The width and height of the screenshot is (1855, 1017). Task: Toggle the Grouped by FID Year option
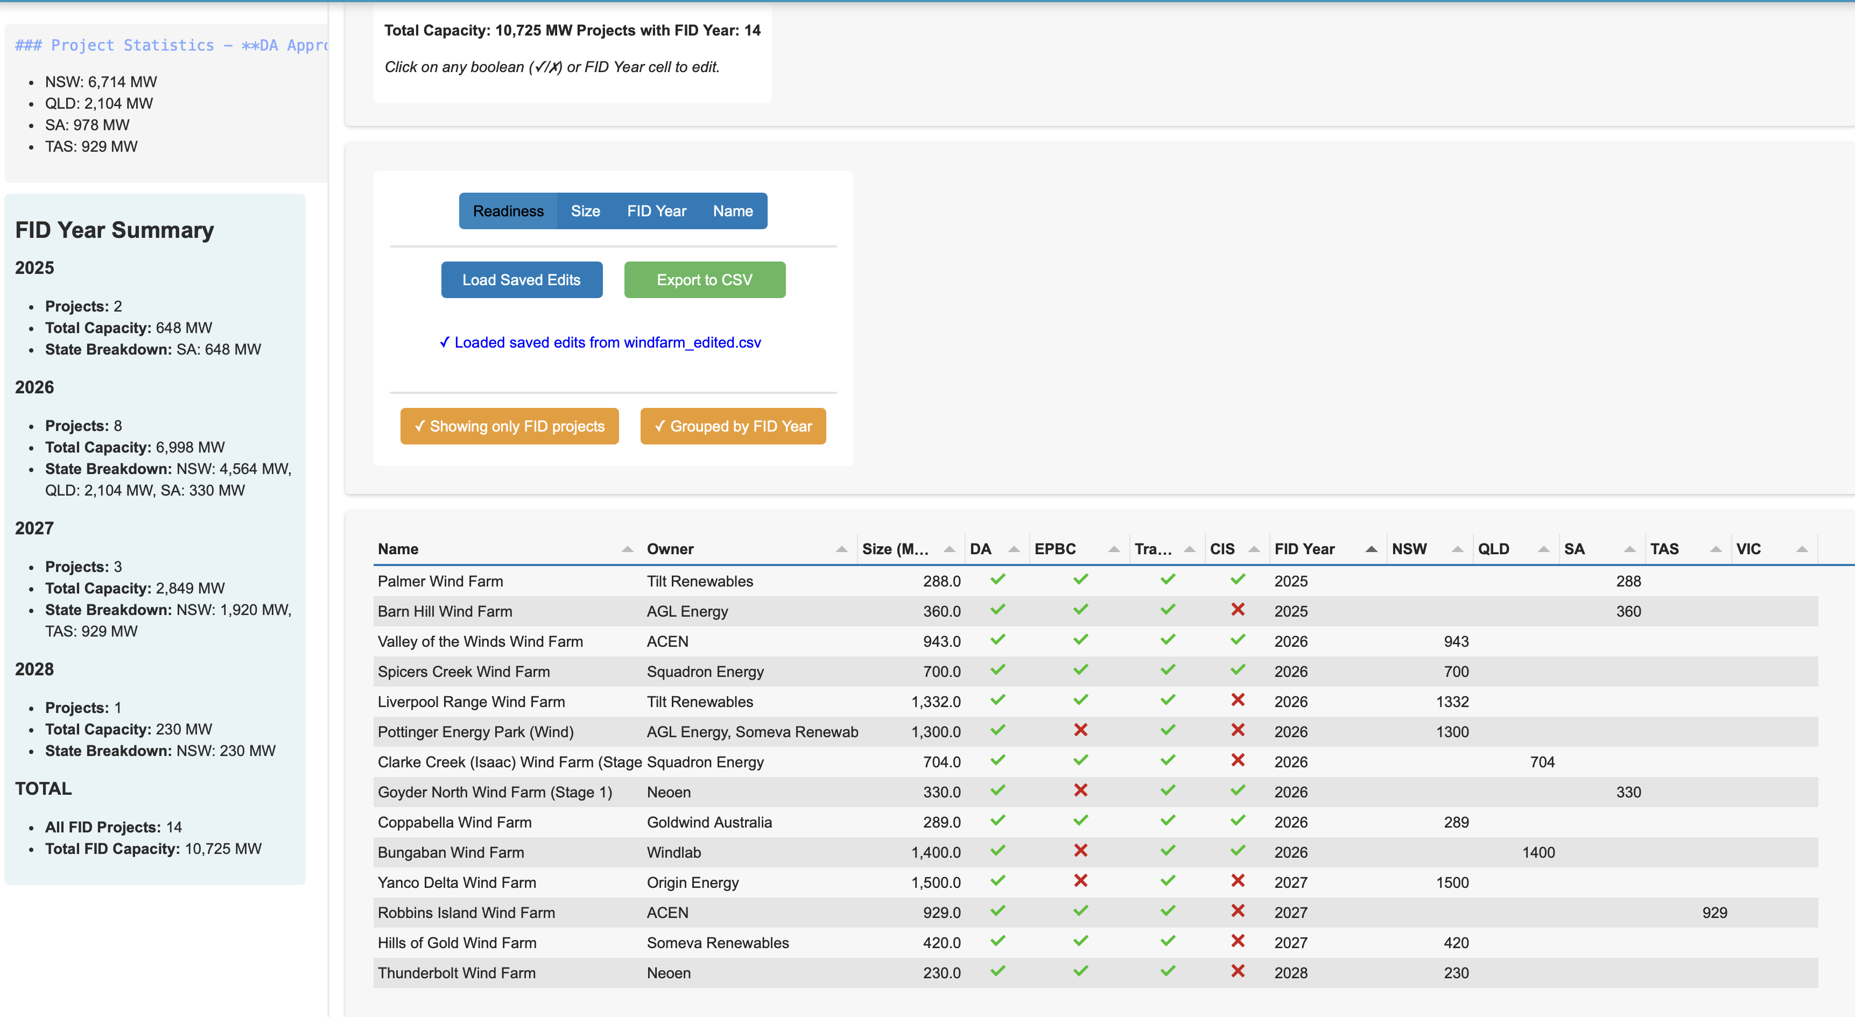[x=732, y=426]
